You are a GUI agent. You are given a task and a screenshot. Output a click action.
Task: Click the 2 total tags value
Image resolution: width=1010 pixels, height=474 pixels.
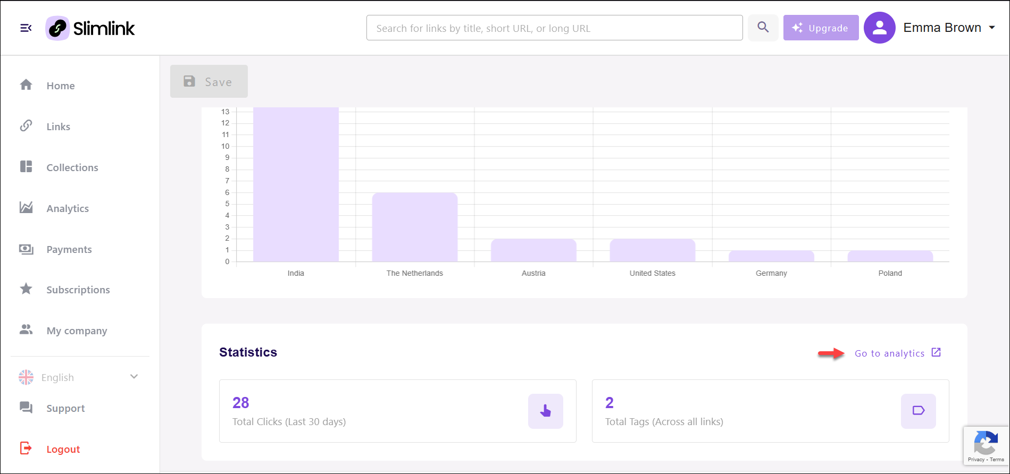(x=610, y=403)
